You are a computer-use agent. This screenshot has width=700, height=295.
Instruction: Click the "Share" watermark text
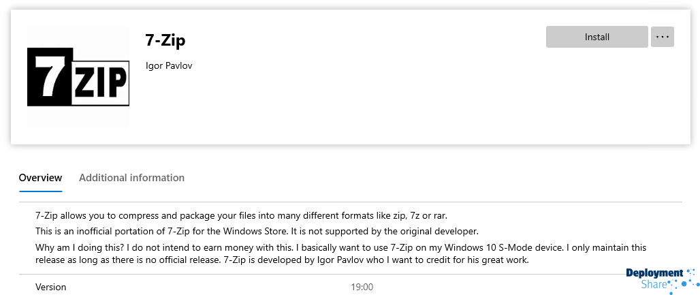coord(654,284)
